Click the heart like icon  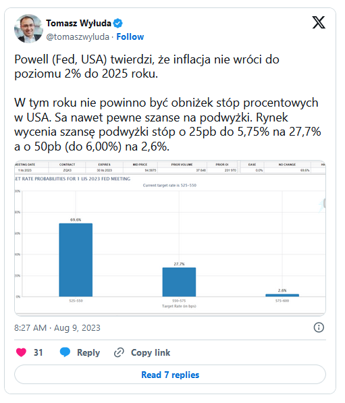click(21, 352)
